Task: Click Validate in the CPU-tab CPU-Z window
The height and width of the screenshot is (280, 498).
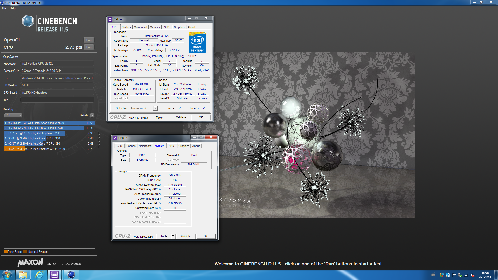Action: (181, 117)
